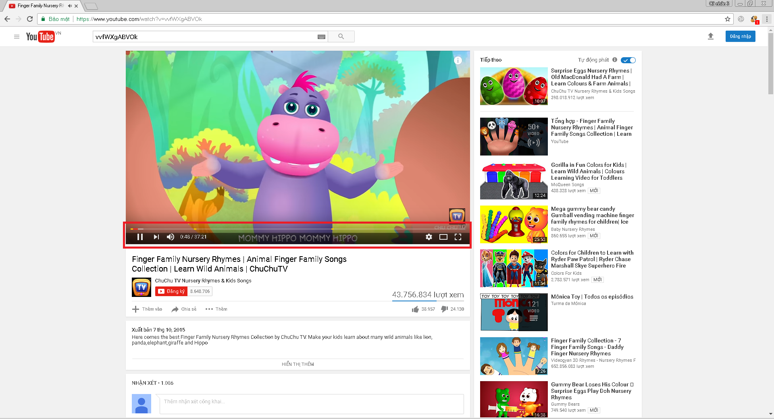Open the YouTube guide hamburger menu
Image resolution: width=774 pixels, height=419 pixels.
pos(17,37)
